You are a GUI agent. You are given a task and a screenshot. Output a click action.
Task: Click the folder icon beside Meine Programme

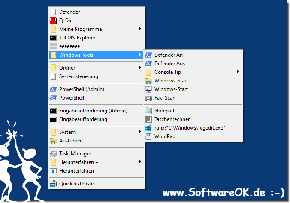click(x=53, y=29)
